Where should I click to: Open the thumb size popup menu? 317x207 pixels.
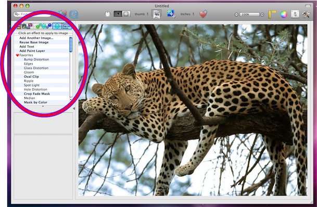tap(142, 14)
